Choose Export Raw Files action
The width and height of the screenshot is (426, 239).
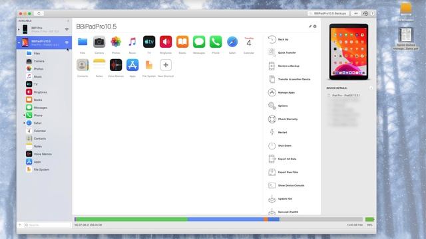(283, 172)
